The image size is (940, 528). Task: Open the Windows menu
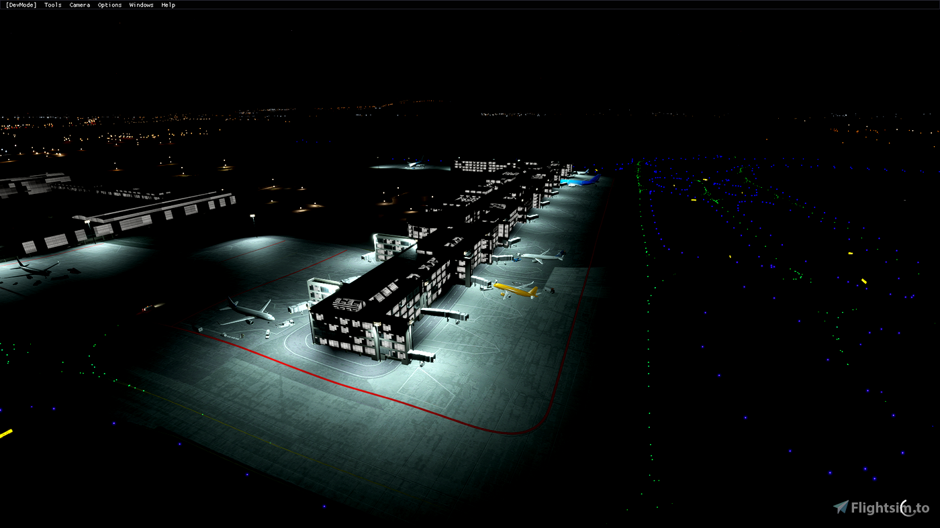click(x=142, y=5)
